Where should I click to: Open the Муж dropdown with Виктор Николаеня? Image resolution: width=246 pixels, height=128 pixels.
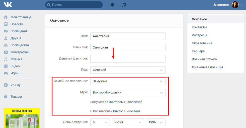(128, 92)
